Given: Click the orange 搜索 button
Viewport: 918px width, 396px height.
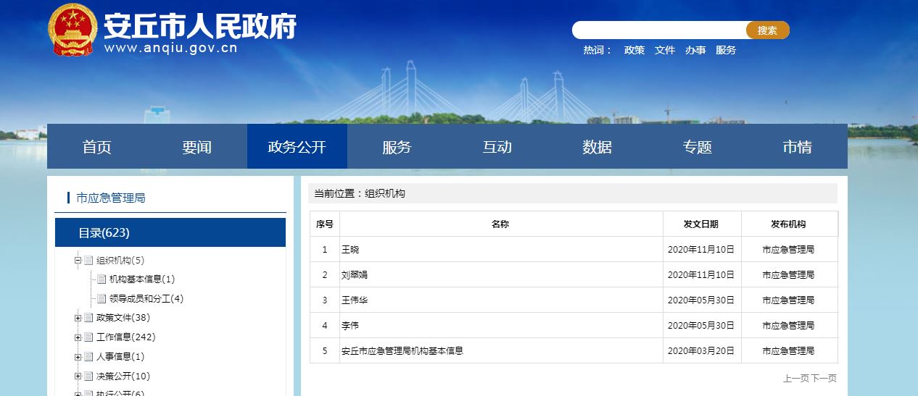Looking at the screenshot, I should 768,30.
